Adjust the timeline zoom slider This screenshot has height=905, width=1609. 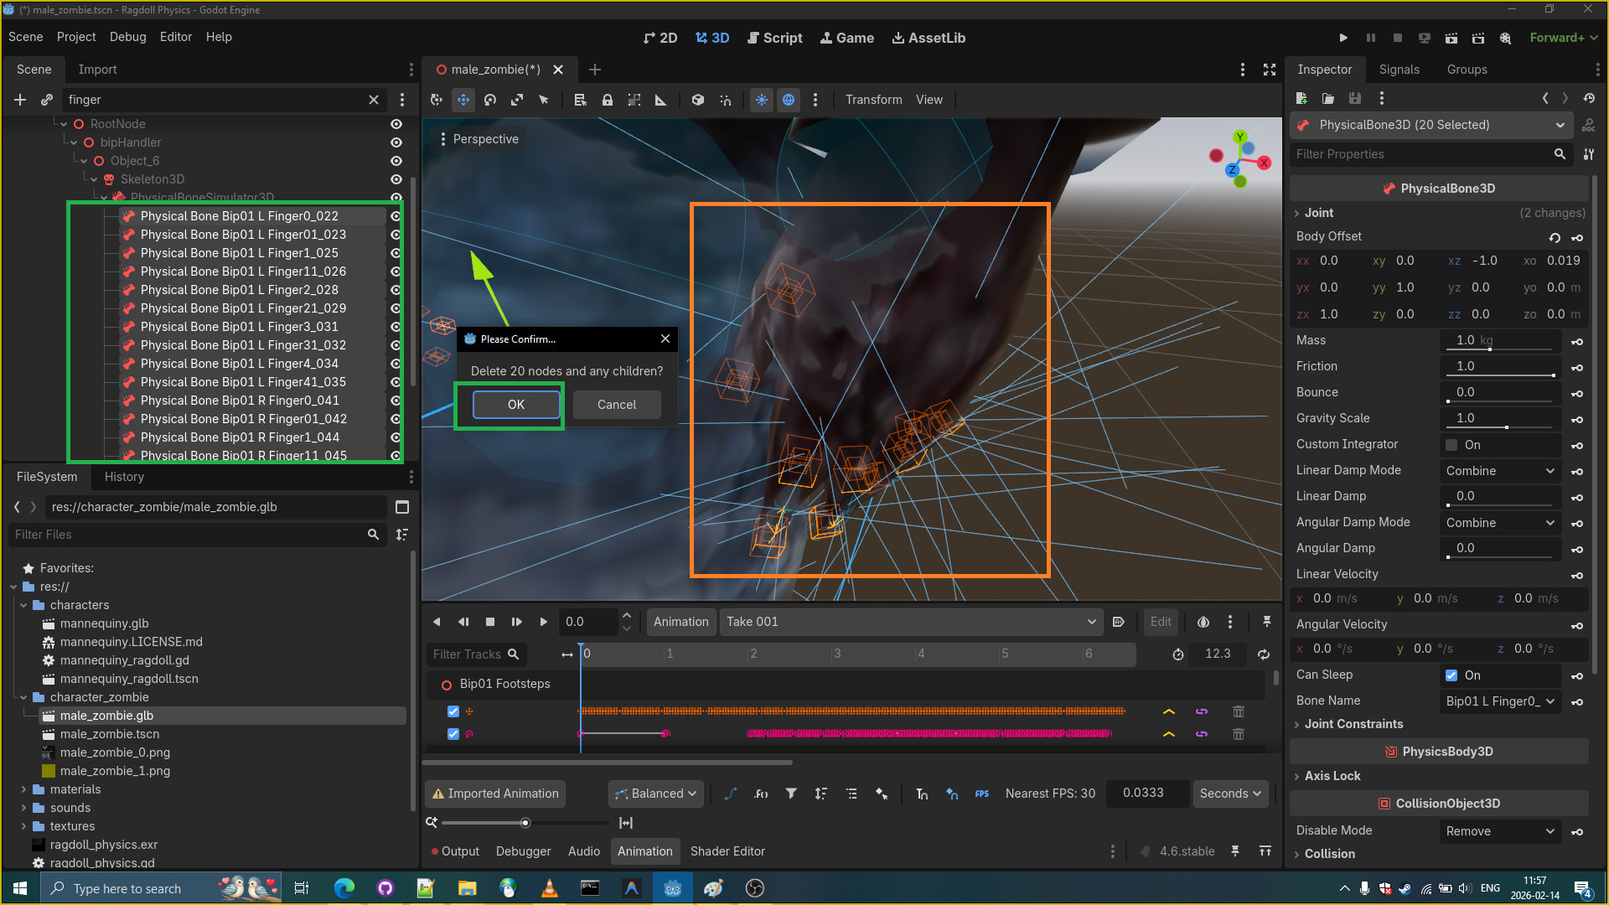coord(525,823)
